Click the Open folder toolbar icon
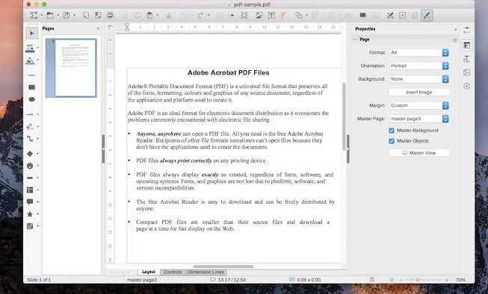This screenshot has width=488, height=294. point(50,15)
